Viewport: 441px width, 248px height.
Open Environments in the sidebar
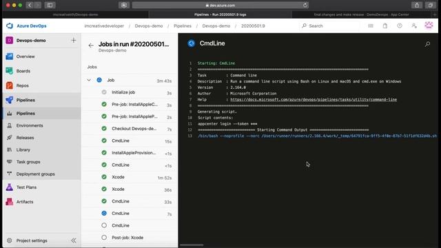click(30, 125)
